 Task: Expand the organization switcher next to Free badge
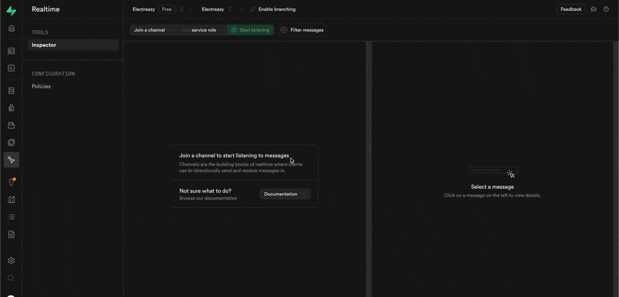(x=182, y=9)
